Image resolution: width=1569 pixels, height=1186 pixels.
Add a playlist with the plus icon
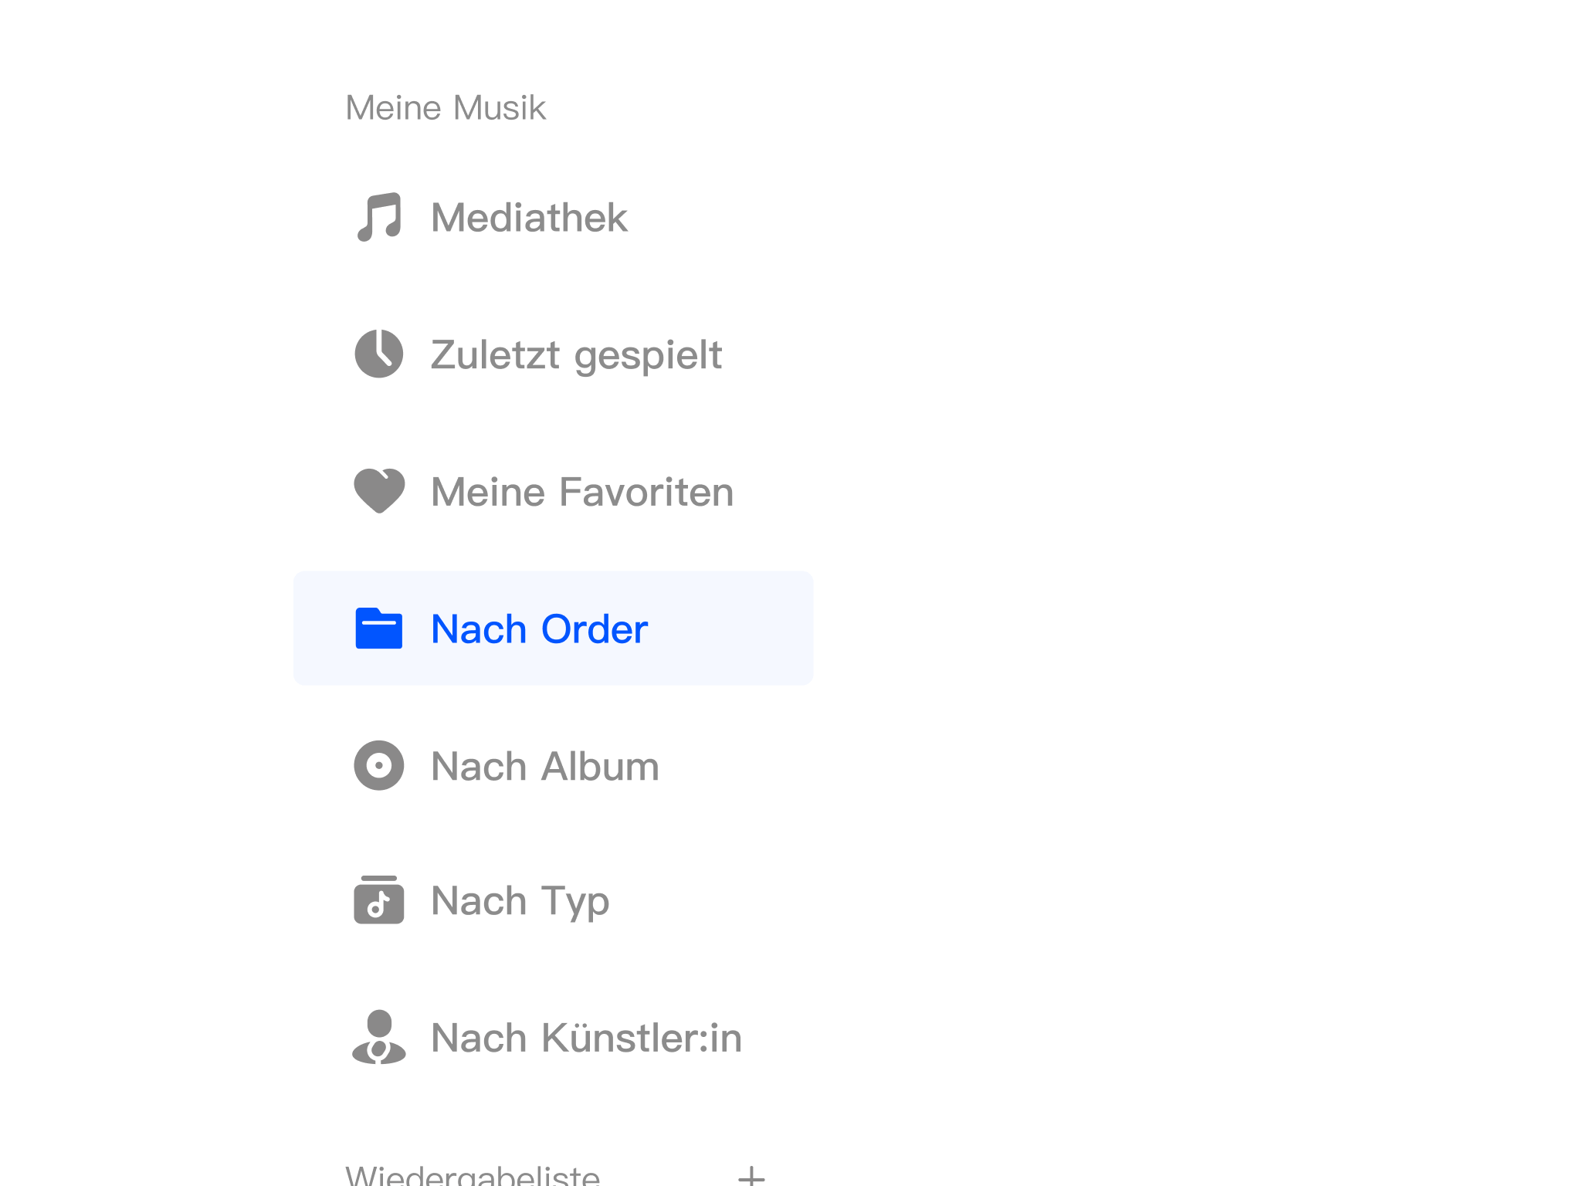coord(751,1175)
